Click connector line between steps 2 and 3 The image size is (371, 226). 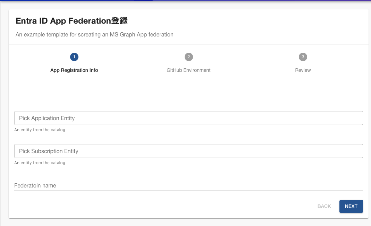[x=246, y=57]
